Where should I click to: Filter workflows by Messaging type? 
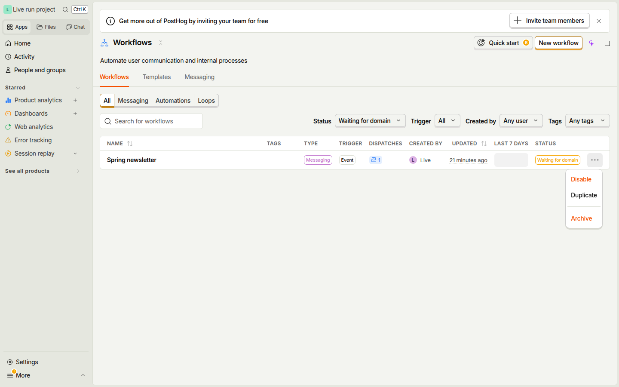(133, 101)
